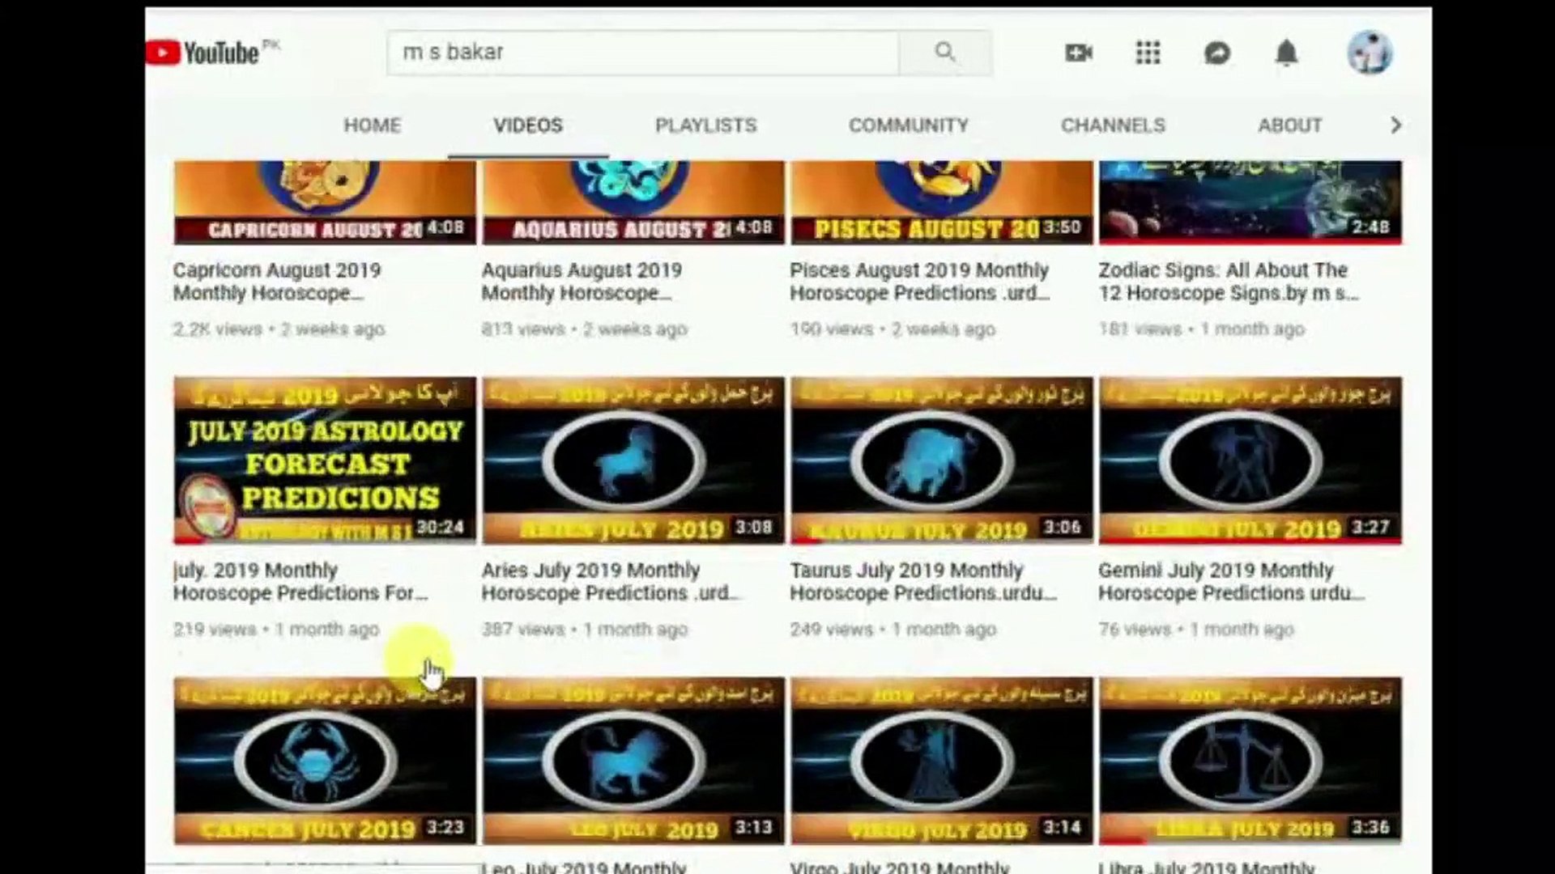Click the search box containing 'm s bakar'

(641, 53)
